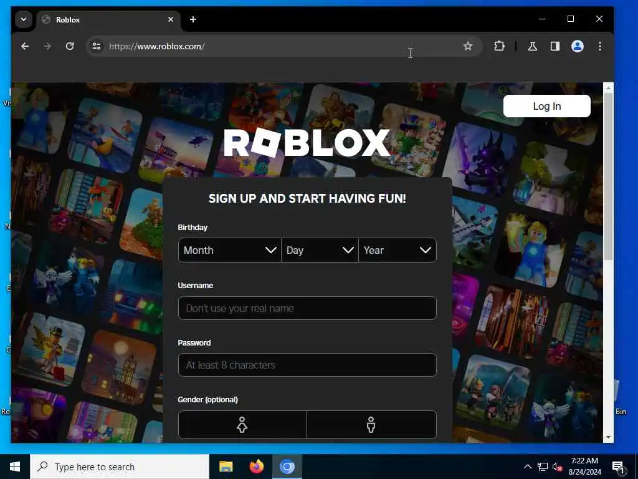Maximize the browser window
Screen dimensions: 638x479
click(571, 19)
